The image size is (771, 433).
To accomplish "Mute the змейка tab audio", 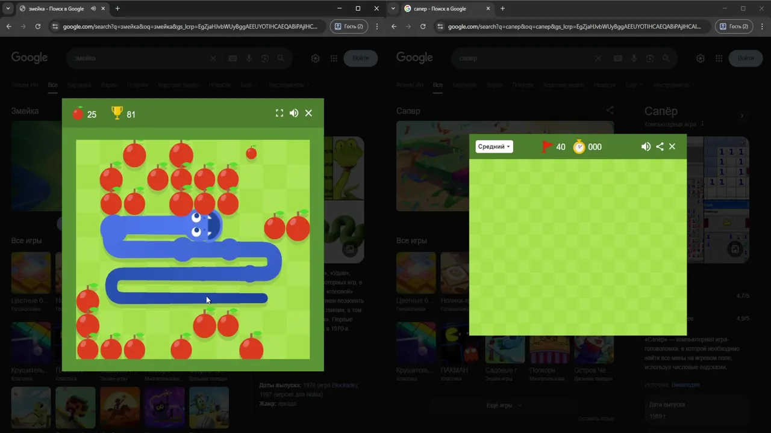I will coord(93,8).
